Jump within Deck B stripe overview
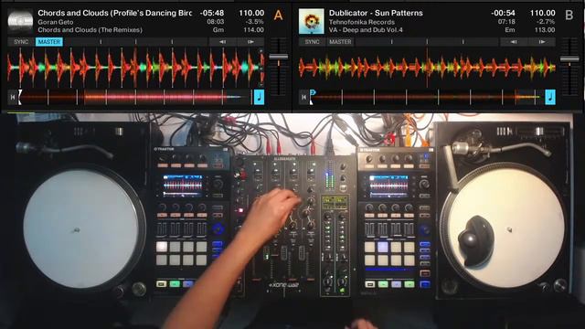Viewport: 585px width, 329px height. tap(427, 97)
